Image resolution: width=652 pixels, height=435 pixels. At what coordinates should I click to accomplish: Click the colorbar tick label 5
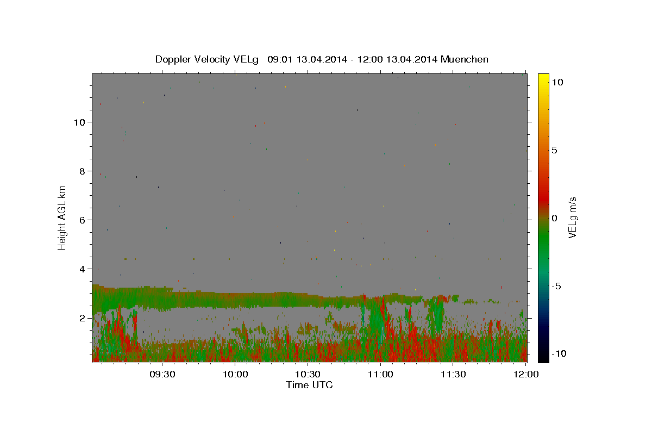click(554, 150)
